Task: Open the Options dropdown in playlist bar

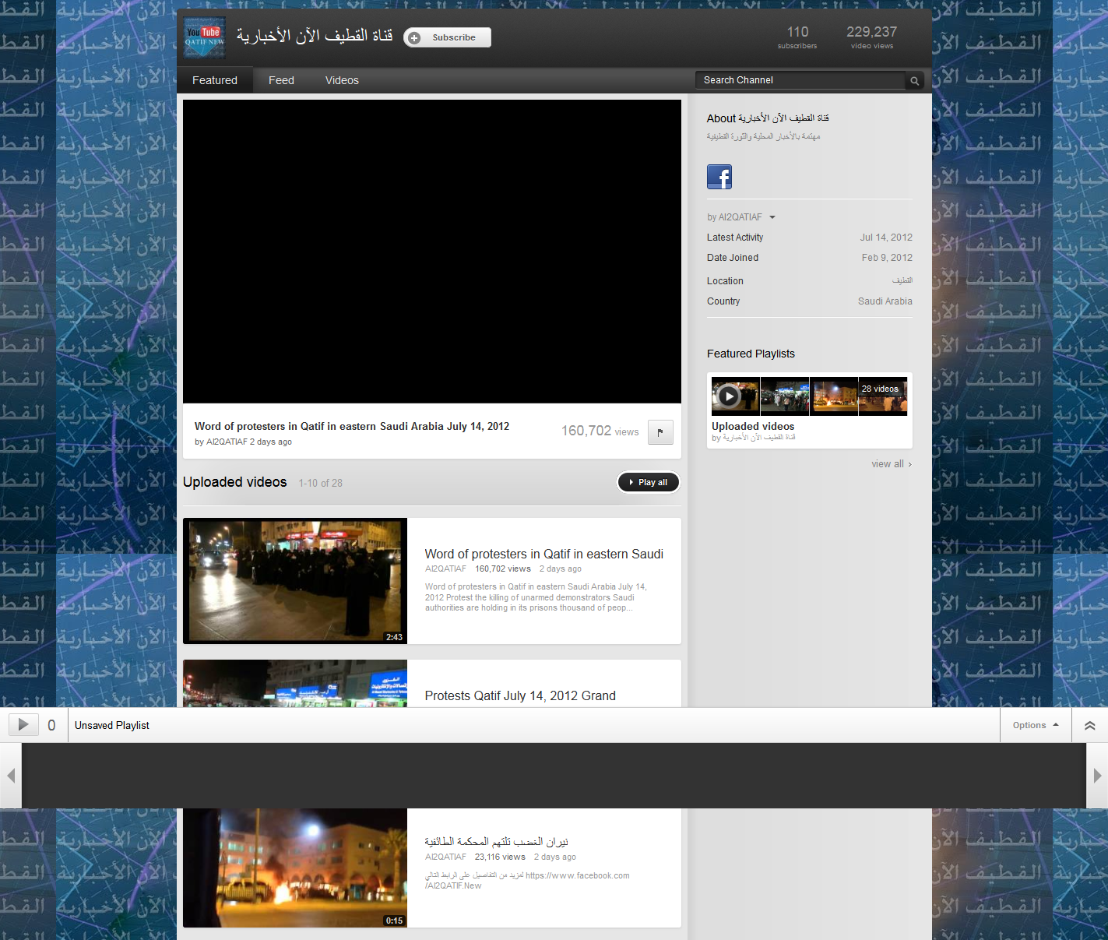Action: (x=1035, y=725)
